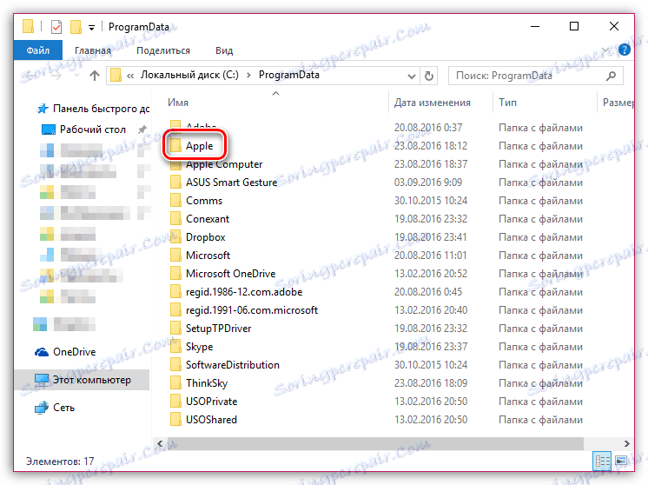Click scroll left arrow of horizontal scrollbar
The image size is (648, 485).
click(161, 443)
